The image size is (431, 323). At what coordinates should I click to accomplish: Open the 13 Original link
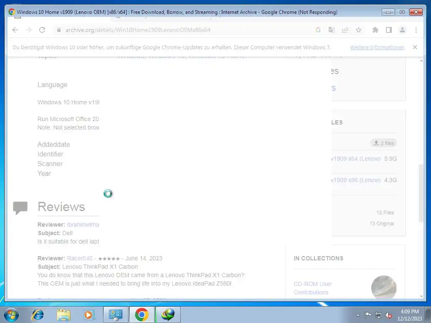[x=382, y=224]
